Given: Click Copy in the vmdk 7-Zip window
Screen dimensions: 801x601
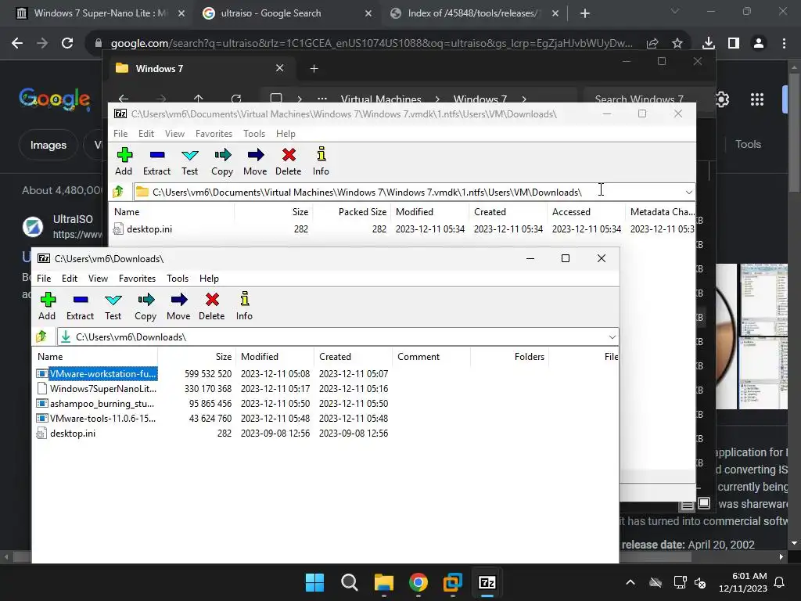Looking at the screenshot, I should click(x=222, y=161).
